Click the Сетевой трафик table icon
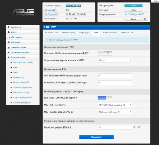This screenshot has height=145, width=159. click(x=9, y=48)
